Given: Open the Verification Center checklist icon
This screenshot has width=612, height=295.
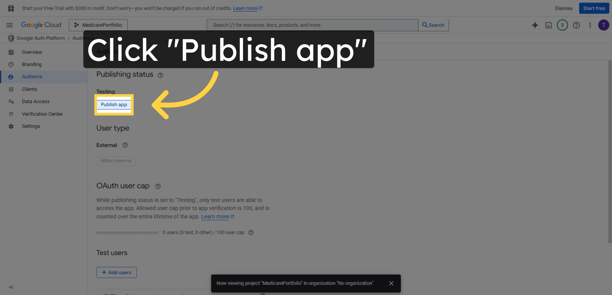Looking at the screenshot, I should point(11,114).
